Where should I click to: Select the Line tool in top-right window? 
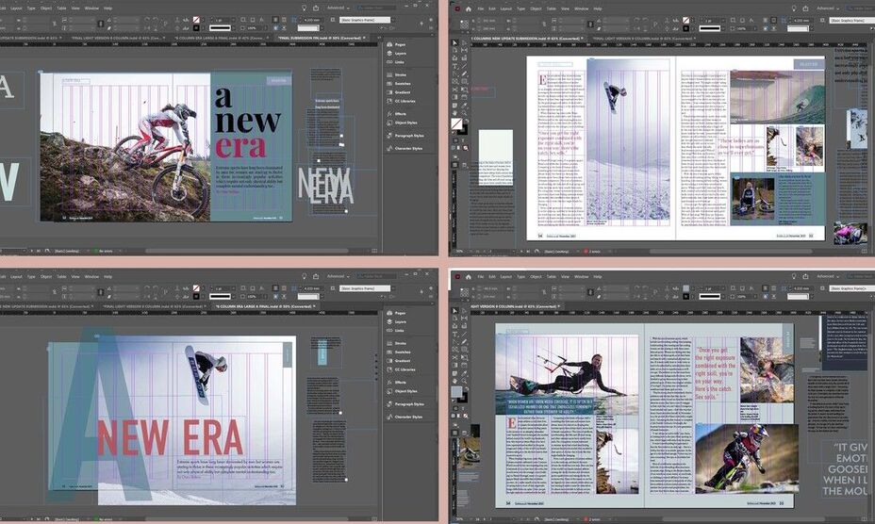tap(464, 66)
